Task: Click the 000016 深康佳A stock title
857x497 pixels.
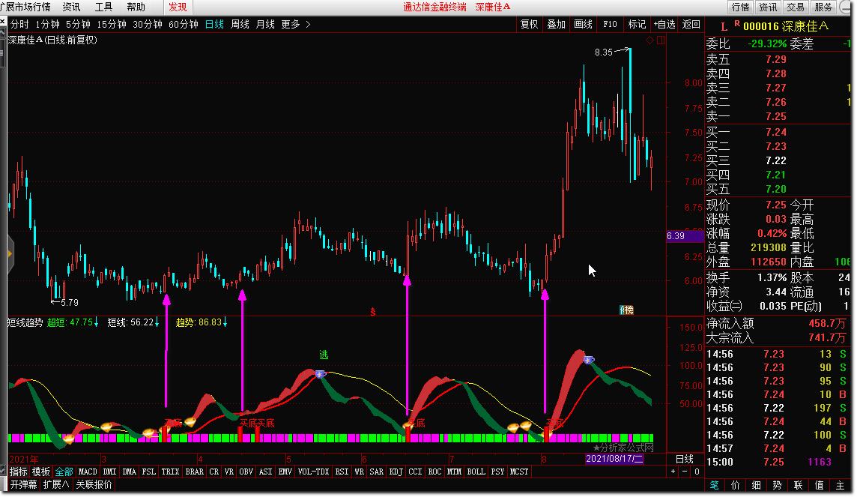Action: click(x=786, y=26)
